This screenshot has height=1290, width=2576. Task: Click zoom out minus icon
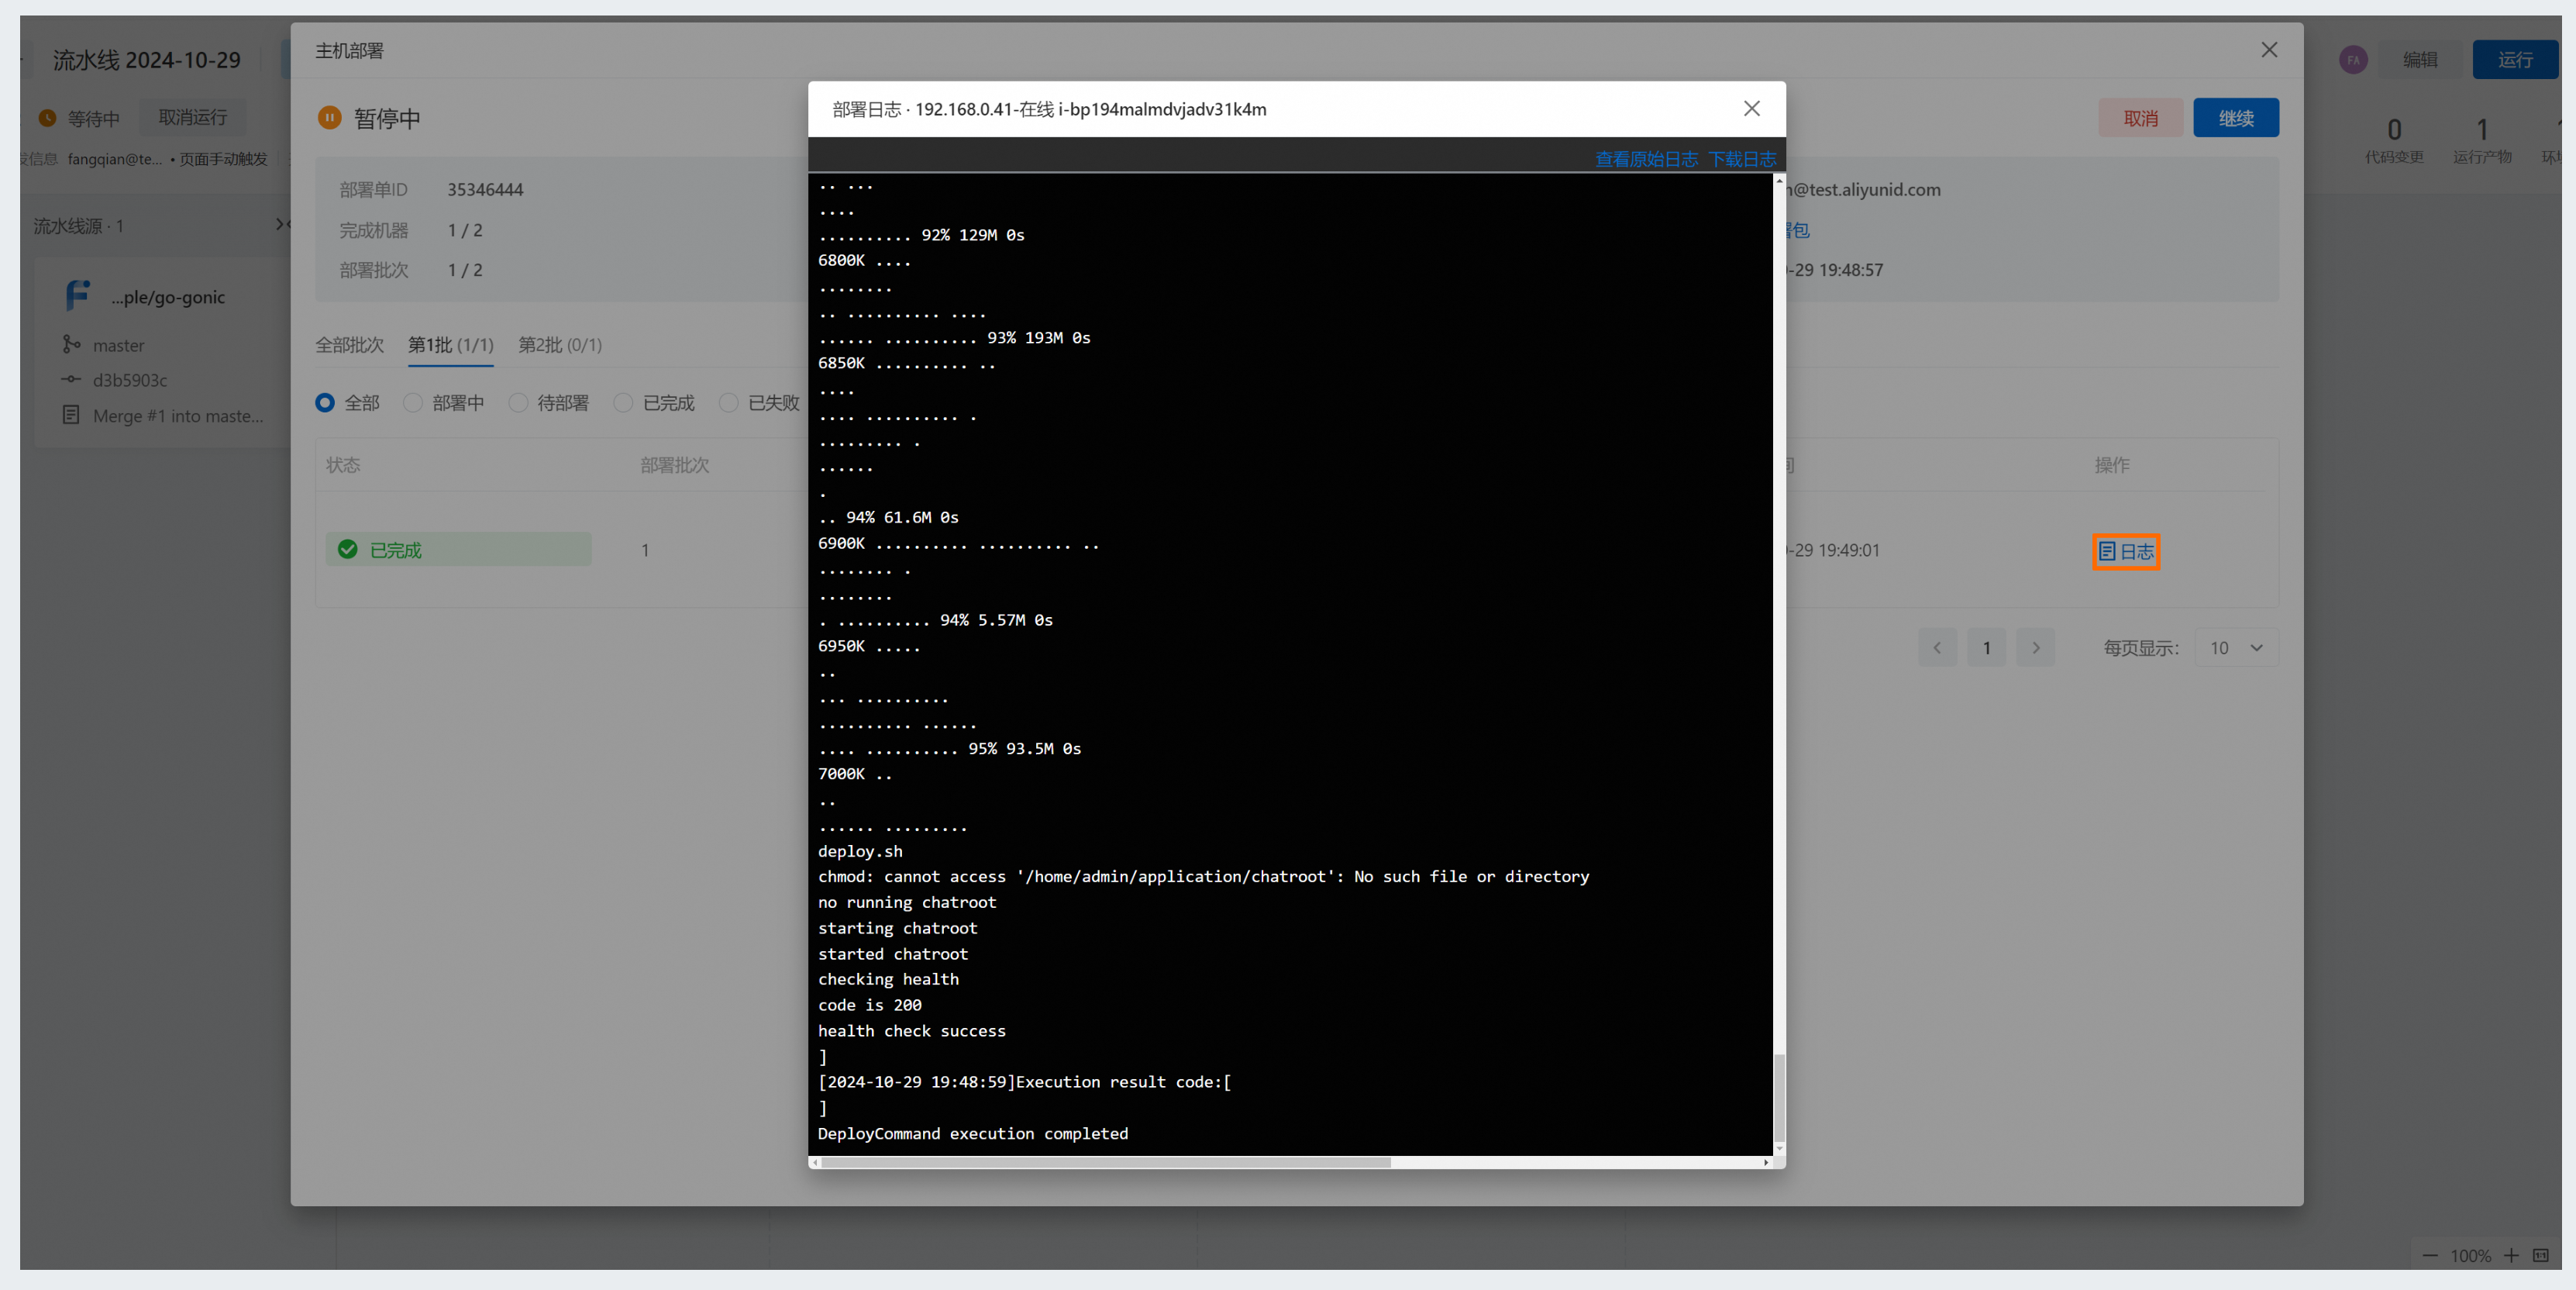click(2430, 1255)
